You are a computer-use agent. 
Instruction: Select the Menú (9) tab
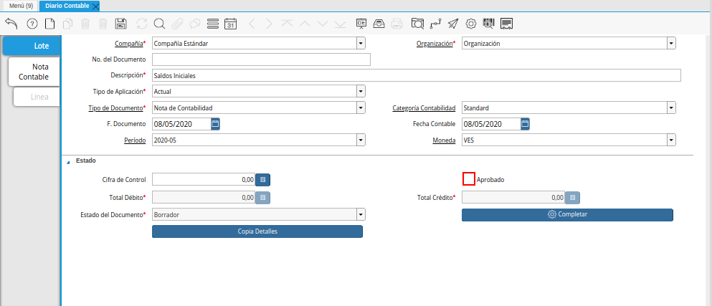tap(21, 6)
